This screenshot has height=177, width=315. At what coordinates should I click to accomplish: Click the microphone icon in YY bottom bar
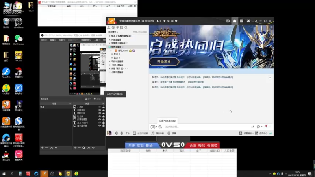tap(122, 133)
